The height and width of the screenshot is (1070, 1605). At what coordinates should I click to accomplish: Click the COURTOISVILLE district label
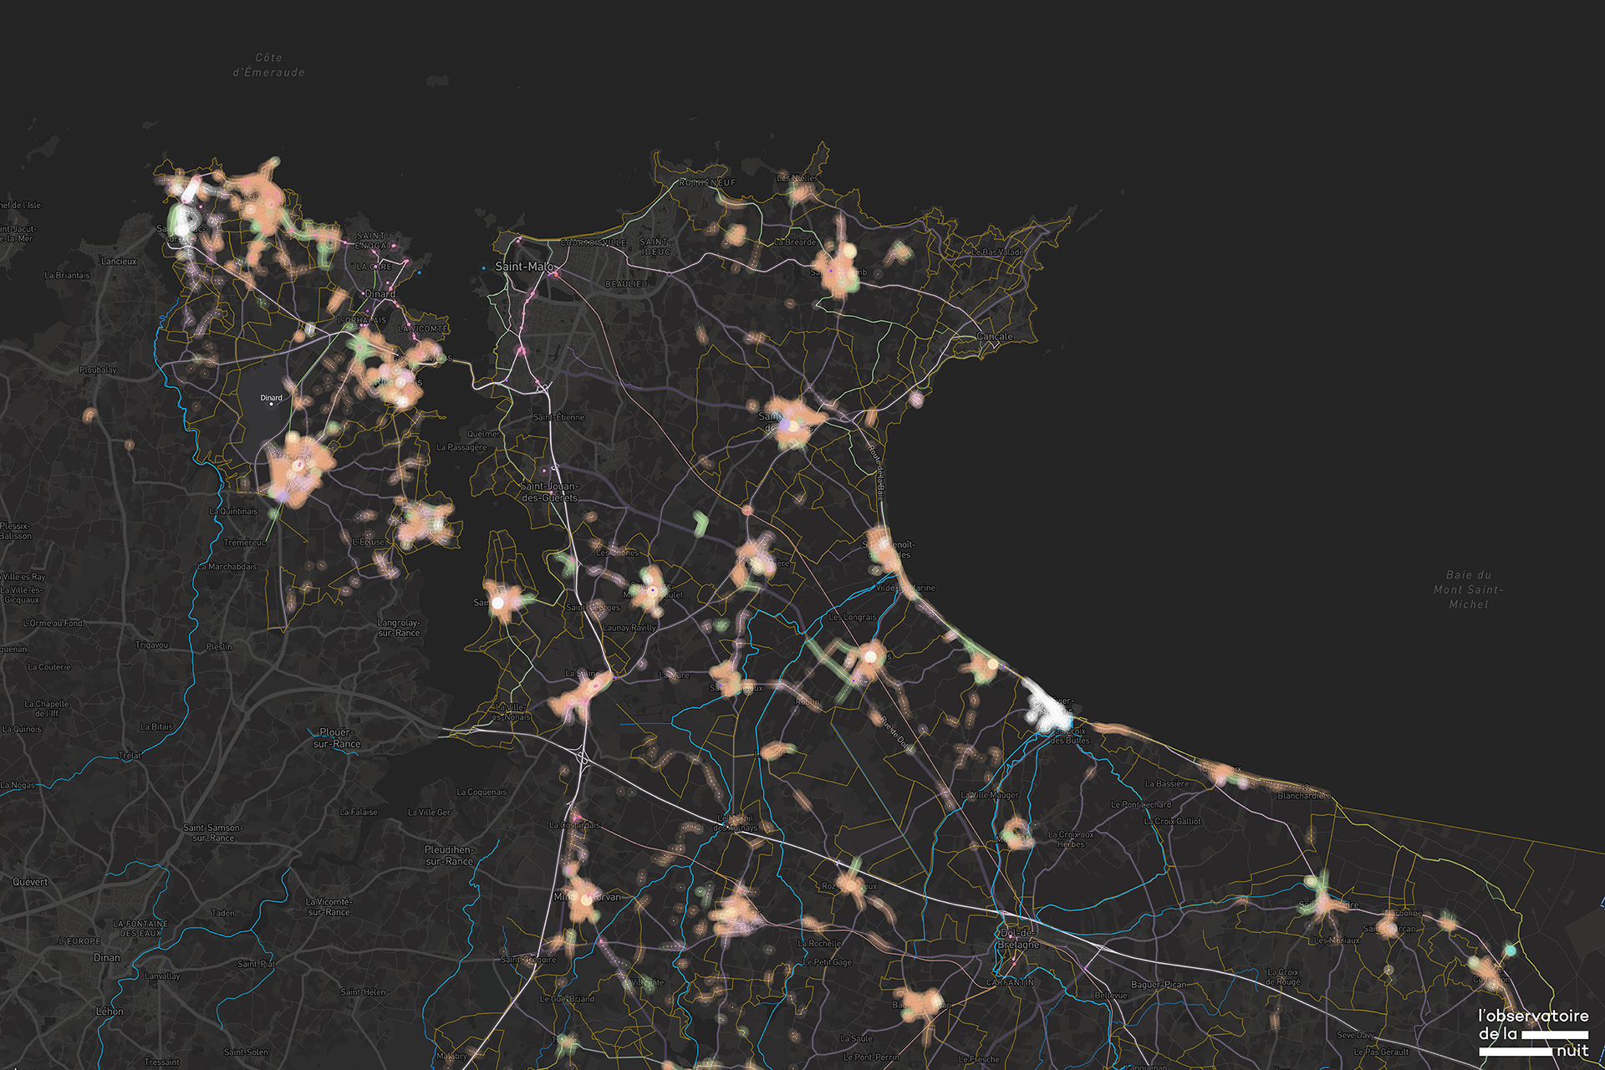coord(593,243)
